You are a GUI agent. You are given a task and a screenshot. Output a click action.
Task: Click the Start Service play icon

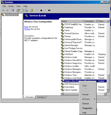37,10
